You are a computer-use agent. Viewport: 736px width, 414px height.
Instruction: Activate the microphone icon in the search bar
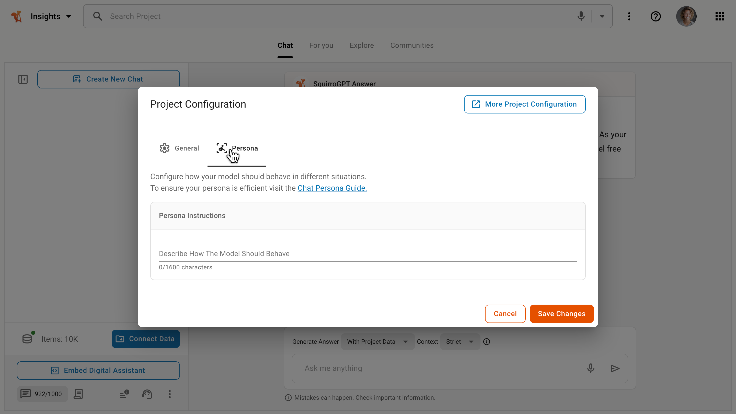581,16
